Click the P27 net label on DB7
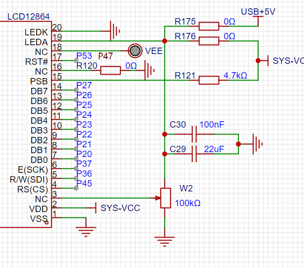 [84, 85]
